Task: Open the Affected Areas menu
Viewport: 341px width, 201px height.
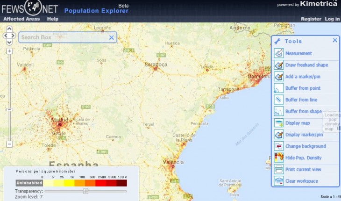Action: coord(22,19)
